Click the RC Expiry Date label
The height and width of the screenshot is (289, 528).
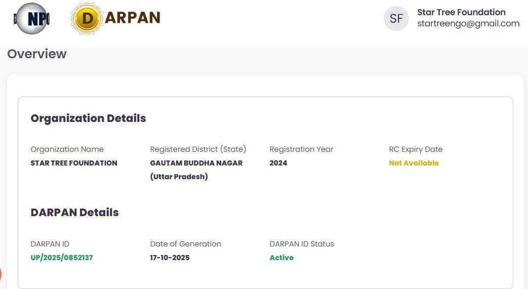(416, 149)
